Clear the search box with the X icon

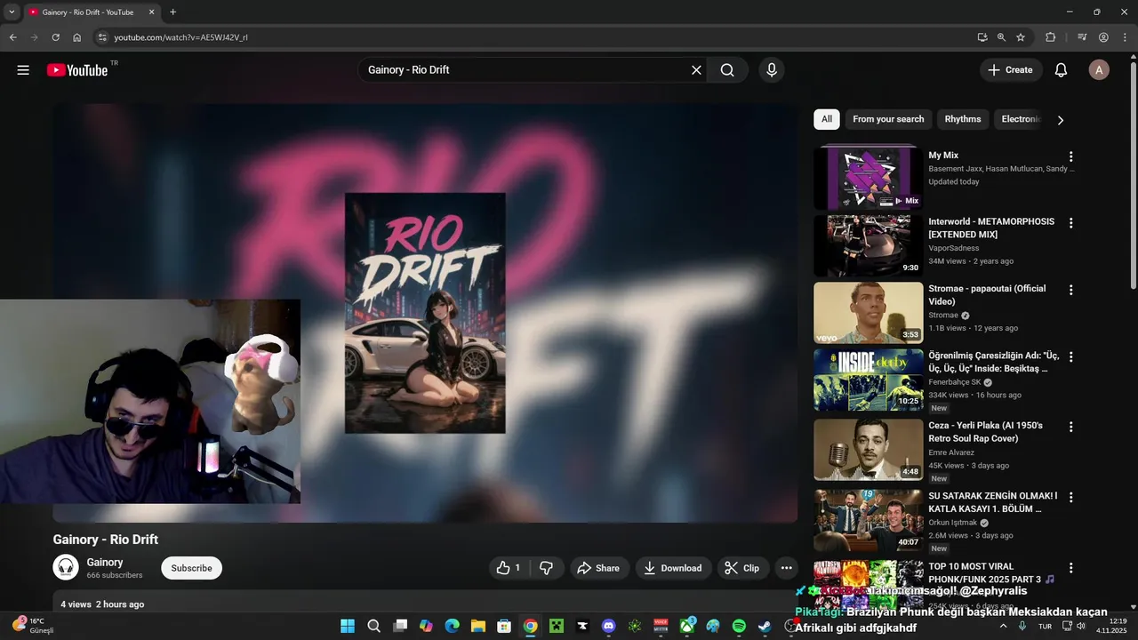696,70
